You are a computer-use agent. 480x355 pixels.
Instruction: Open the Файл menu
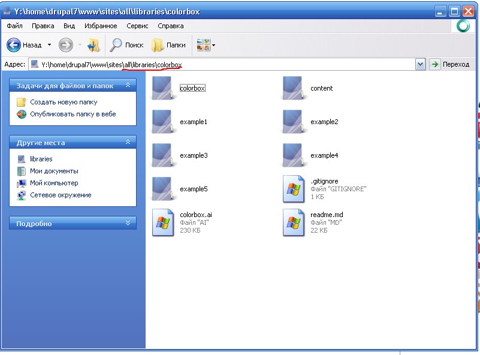(15, 26)
